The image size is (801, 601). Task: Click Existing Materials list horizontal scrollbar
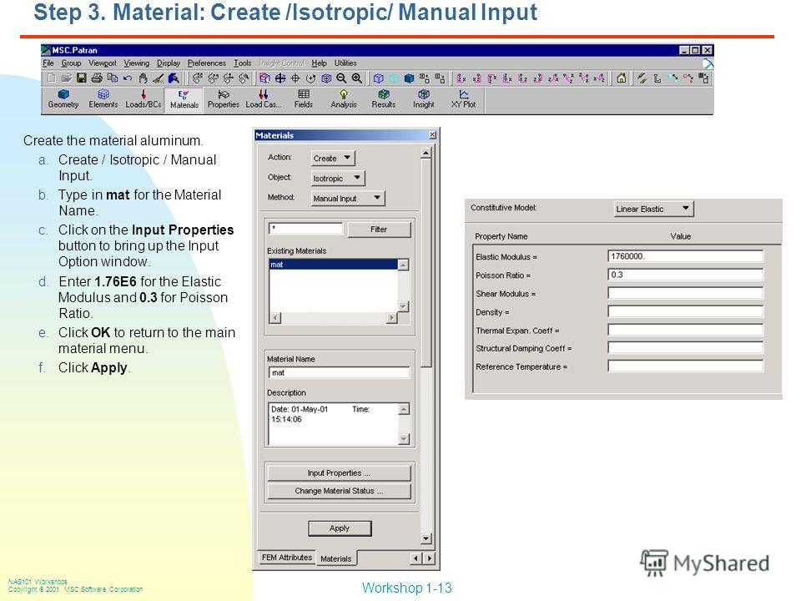click(x=333, y=318)
